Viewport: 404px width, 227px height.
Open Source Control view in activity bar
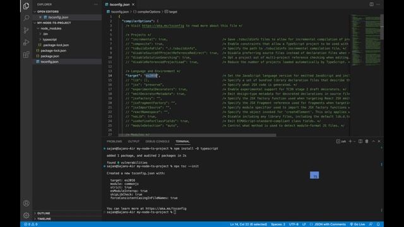[26, 30]
